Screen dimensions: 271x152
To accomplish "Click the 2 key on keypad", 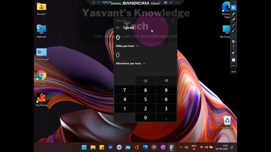I will click(x=146, y=109).
